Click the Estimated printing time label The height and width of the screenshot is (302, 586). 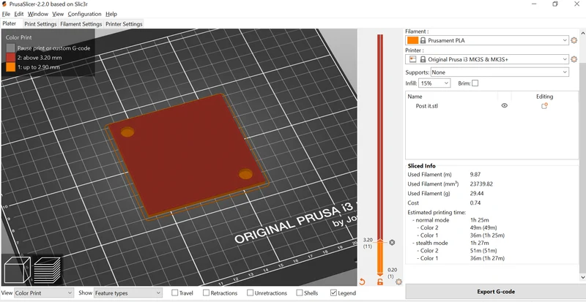(x=437, y=212)
